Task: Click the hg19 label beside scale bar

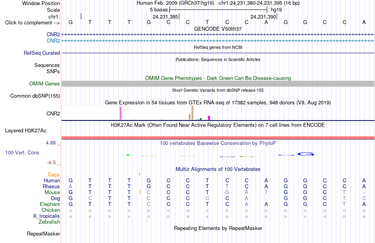Action: 276,10
